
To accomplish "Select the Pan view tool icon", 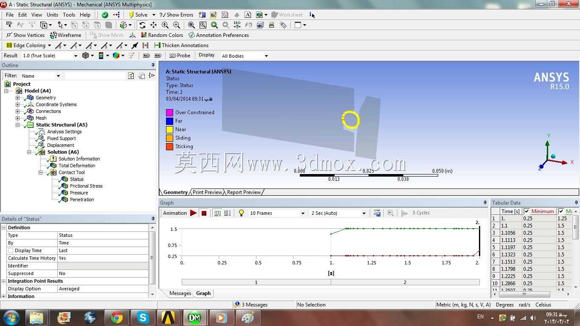I will (154, 25).
